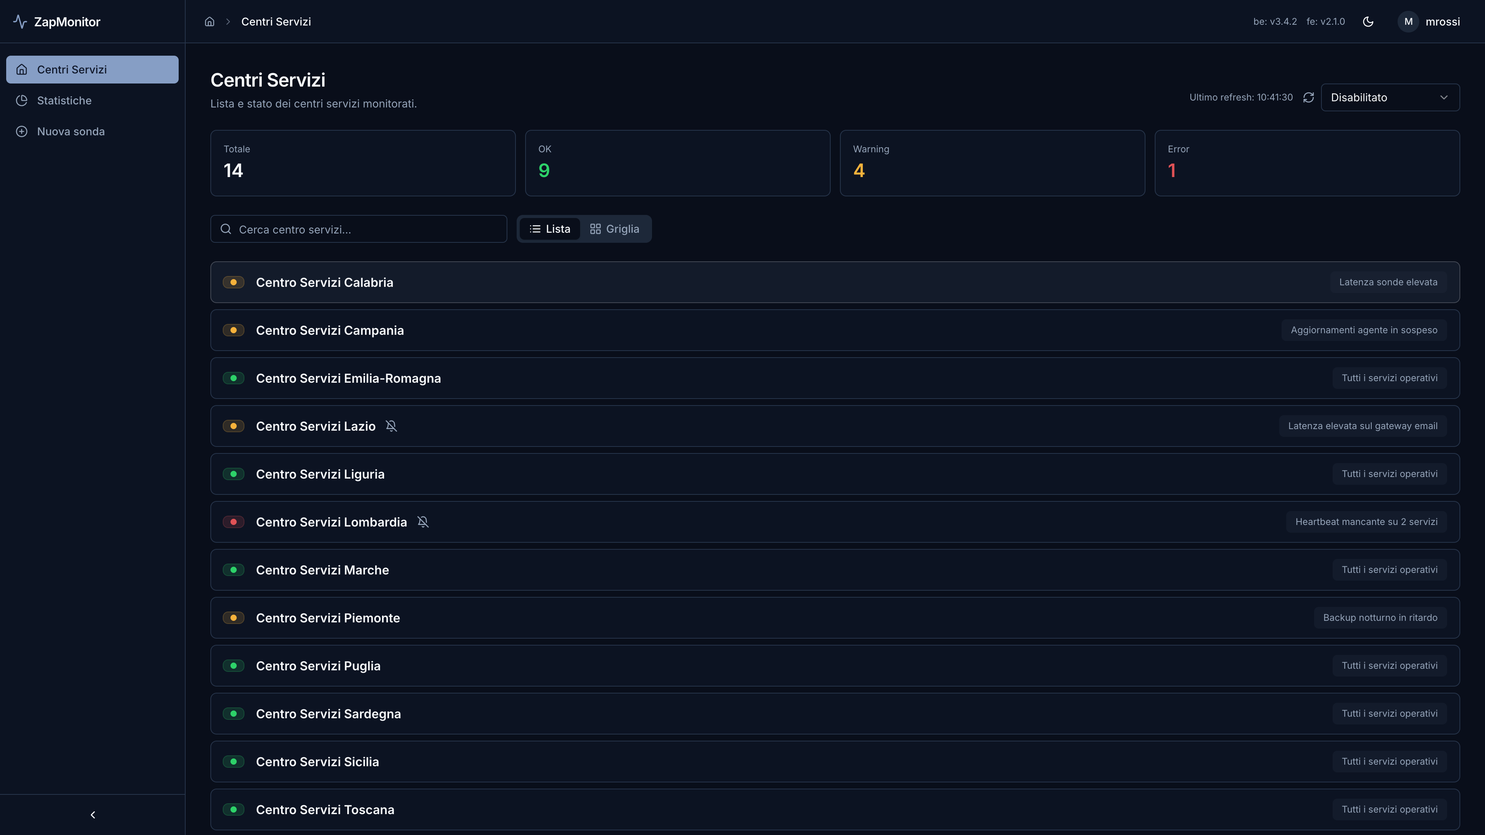Click the Heartbeat mancante su 2 servizi badge
Screen dimensions: 1485x835
(1366, 522)
